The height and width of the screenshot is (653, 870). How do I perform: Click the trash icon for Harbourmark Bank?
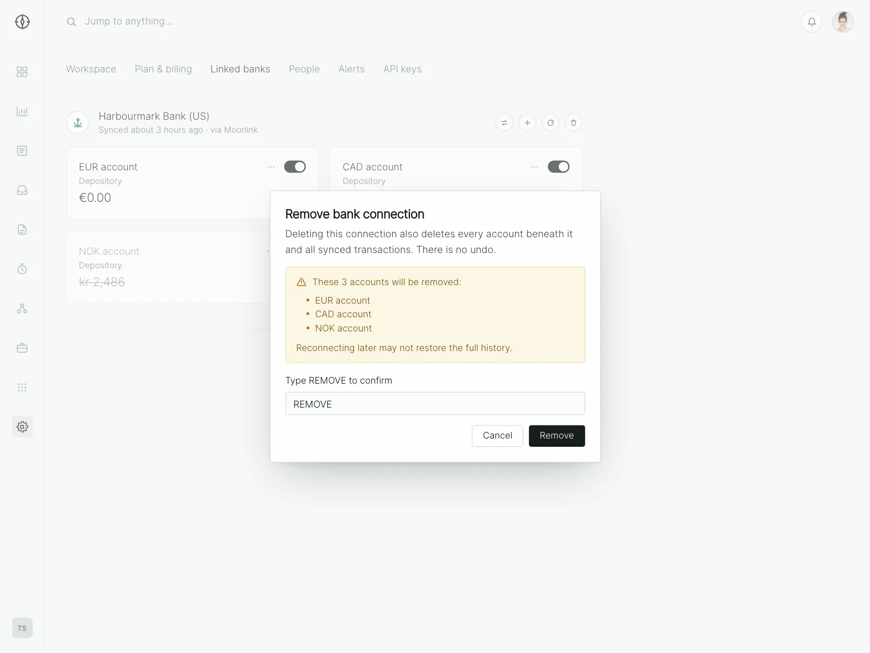coord(574,123)
